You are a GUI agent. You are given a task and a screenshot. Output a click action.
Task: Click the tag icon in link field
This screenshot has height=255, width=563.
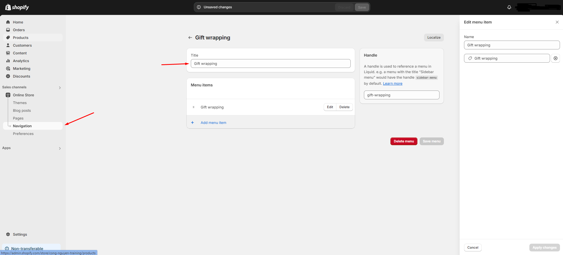tap(470, 58)
